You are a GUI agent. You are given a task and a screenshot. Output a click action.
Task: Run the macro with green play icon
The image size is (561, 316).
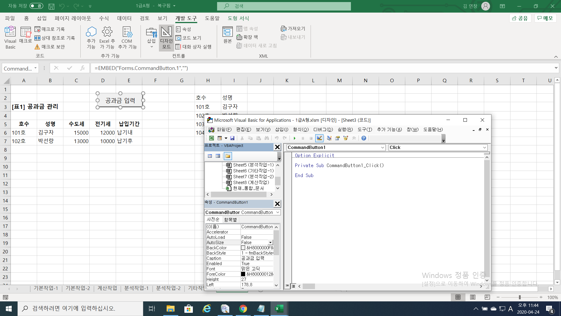pyautogui.click(x=295, y=138)
